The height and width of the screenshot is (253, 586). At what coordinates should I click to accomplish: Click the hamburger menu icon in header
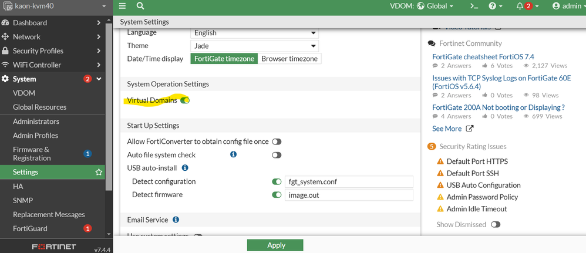pos(122,6)
